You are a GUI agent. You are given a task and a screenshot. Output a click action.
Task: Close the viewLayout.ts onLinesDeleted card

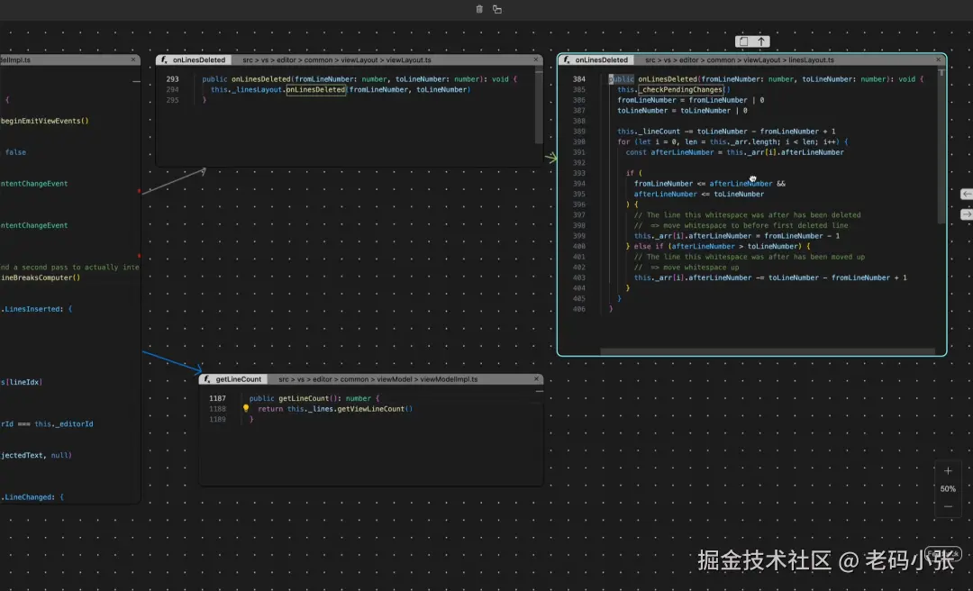click(x=537, y=59)
